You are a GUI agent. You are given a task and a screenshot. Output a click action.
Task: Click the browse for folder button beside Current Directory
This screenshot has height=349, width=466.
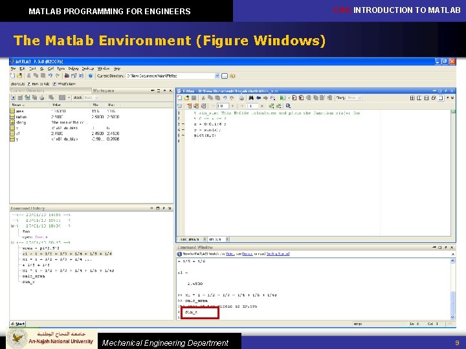[225, 76]
